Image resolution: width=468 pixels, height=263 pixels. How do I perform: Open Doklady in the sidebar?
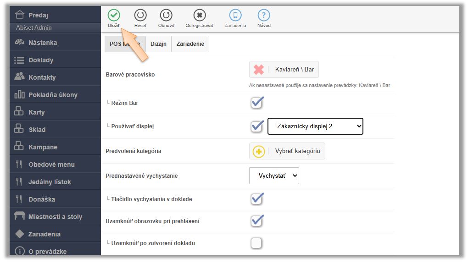41,60
